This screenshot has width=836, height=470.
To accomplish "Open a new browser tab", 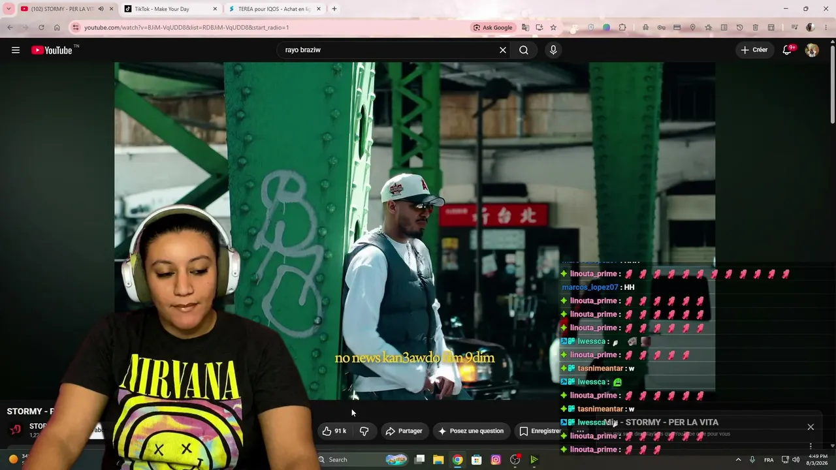I will 334,8.
